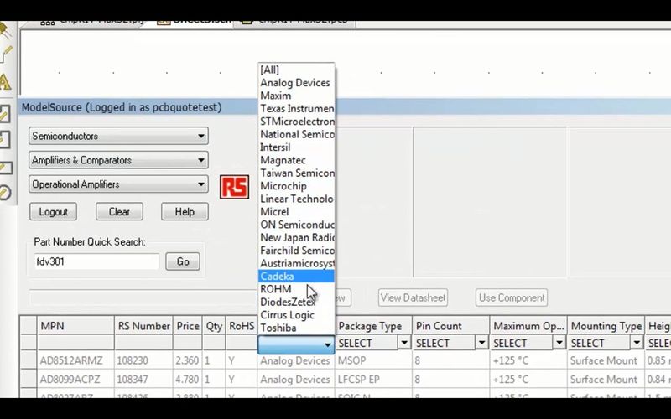Choose Analog Devices in the manufacturer list
Viewport: 671px width, 419px height.
coord(296,82)
